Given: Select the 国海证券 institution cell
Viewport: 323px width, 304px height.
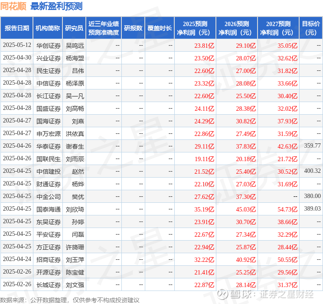Looking at the screenshot, I should click(x=49, y=121).
